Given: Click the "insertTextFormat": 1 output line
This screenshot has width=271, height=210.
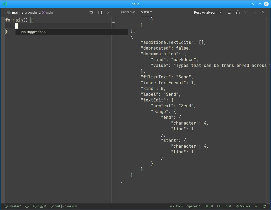Looking at the screenshot, I should [x=168, y=83].
